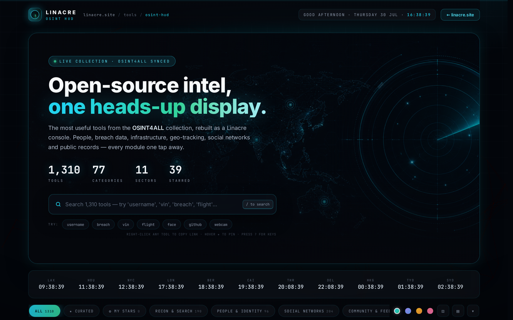
Task: Try the 'vin' suggestion chip
Action: [126, 225]
